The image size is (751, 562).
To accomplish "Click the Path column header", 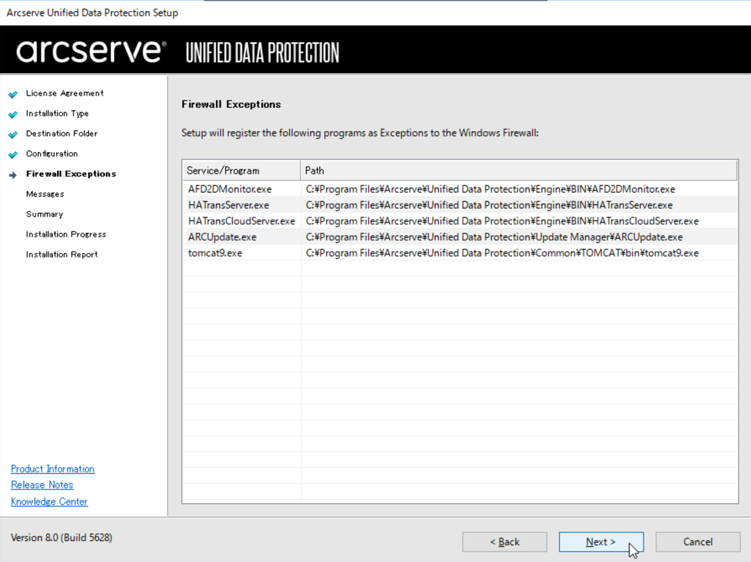I will 519,171.
